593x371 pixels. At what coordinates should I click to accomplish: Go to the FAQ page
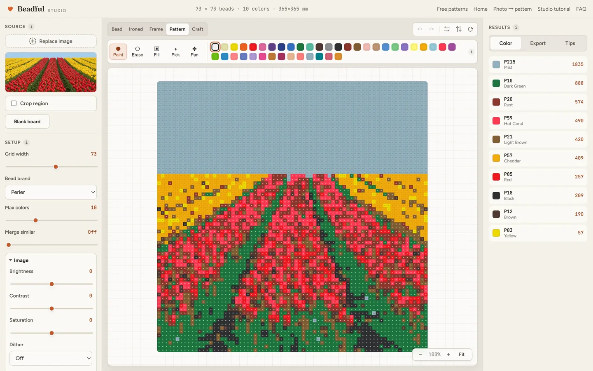tap(581, 9)
